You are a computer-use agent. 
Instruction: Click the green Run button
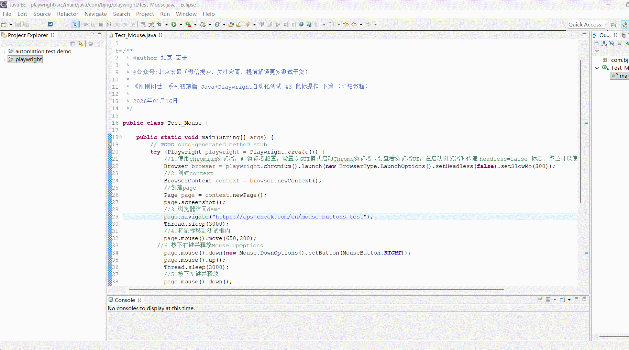click(x=174, y=24)
